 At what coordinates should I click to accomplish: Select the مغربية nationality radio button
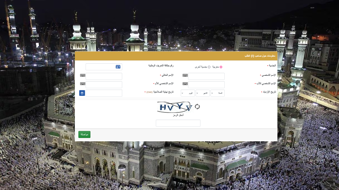tap(221, 67)
